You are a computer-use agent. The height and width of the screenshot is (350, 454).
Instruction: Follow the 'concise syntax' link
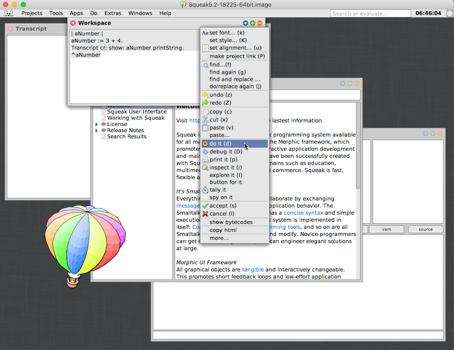[x=303, y=213]
